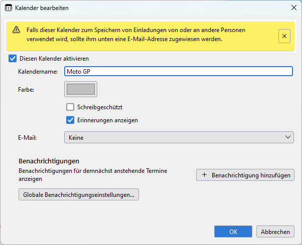Click the E-Mail dropdown chevron arrow

pos(288,137)
